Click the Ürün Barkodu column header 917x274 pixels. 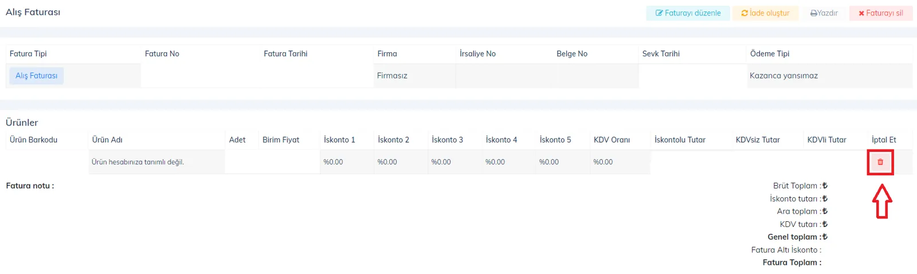pyautogui.click(x=33, y=140)
